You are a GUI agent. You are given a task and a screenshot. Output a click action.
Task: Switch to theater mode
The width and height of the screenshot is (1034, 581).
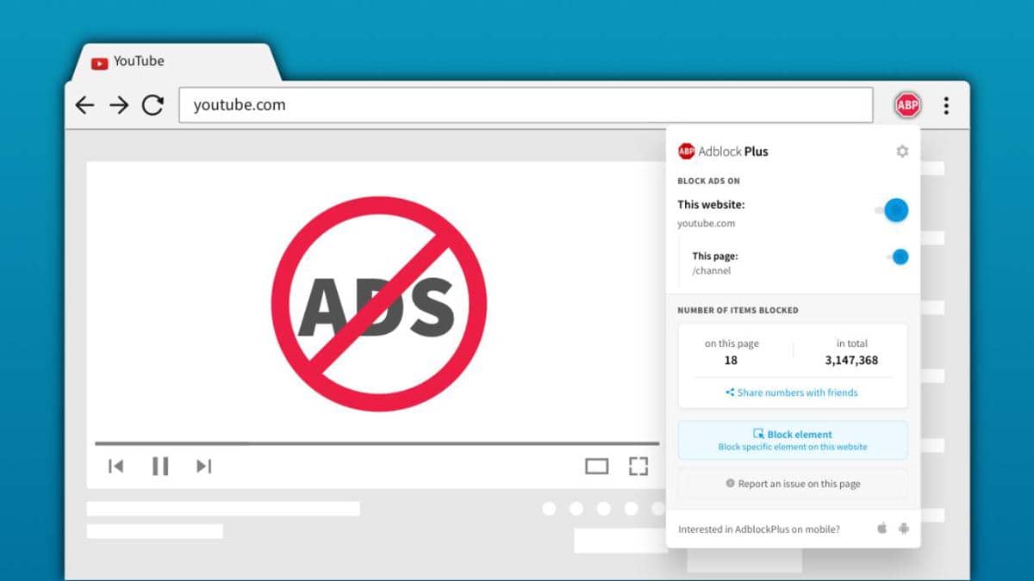tap(596, 467)
